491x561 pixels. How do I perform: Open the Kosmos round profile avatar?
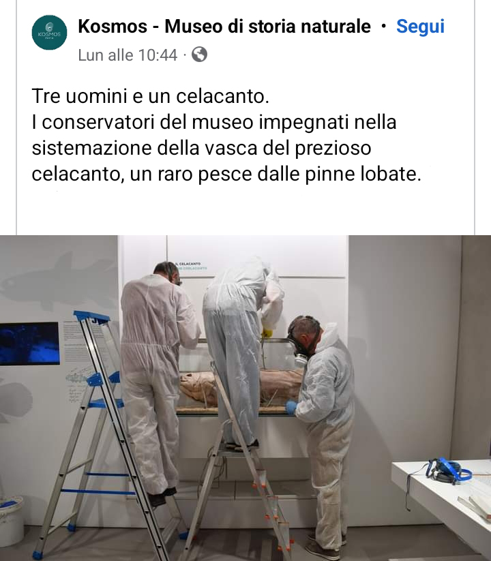pyautogui.click(x=49, y=33)
